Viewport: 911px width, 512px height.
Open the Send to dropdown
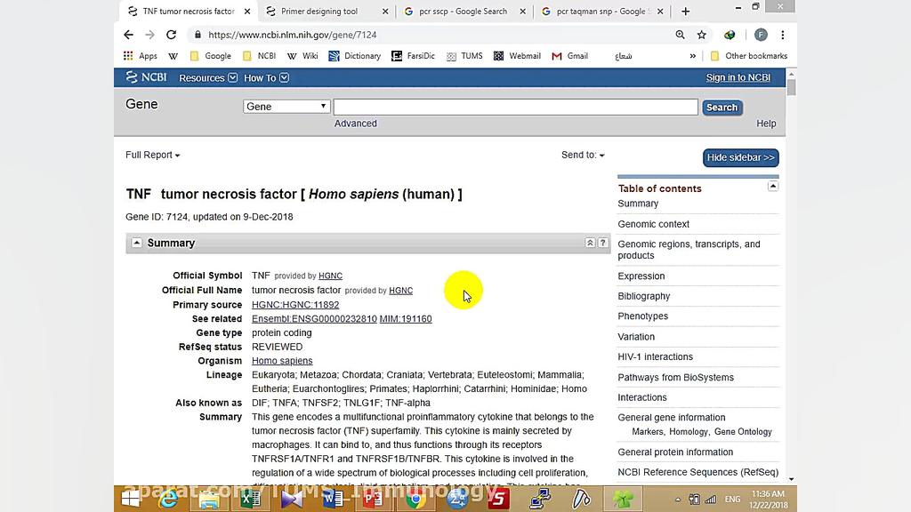[583, 155]
